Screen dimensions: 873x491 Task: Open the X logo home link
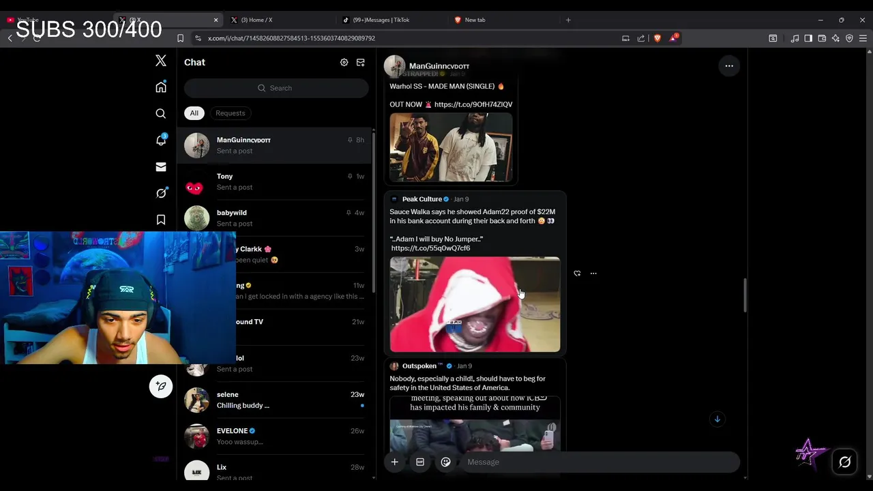click(x=161, y=61)
